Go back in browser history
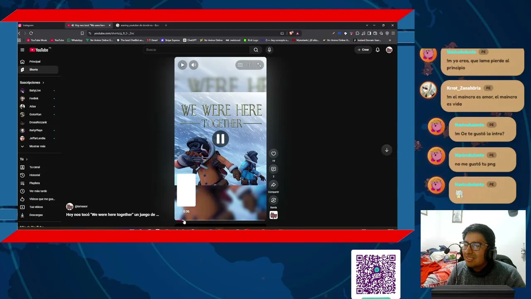The image size is (531, 299). (x=19, y=33)
